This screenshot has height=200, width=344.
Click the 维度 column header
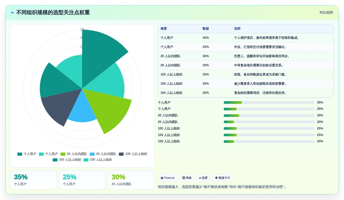pyautogui.click(x=164, y=29)
